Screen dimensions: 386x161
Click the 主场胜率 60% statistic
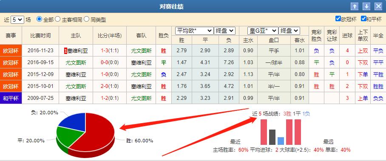pos(231,150)
